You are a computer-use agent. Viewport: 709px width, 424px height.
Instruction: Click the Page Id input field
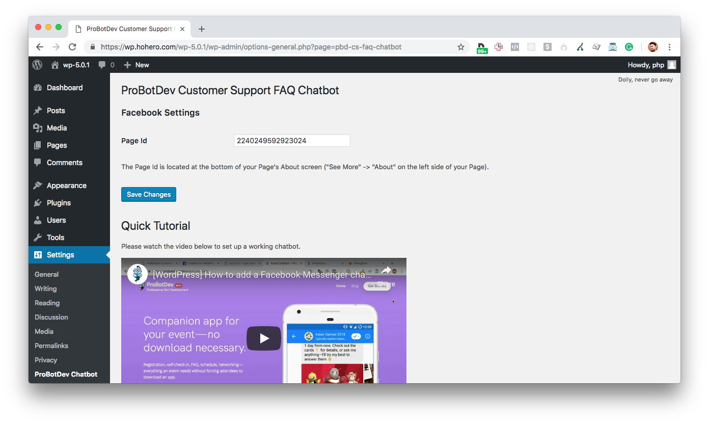(292, 141)
